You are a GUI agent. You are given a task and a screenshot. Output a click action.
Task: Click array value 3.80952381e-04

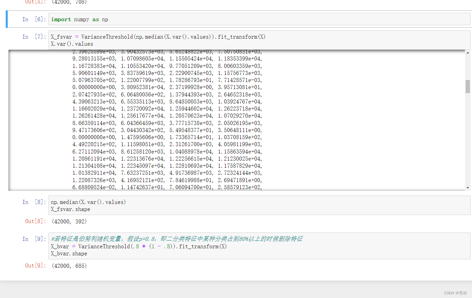[142, 87]
